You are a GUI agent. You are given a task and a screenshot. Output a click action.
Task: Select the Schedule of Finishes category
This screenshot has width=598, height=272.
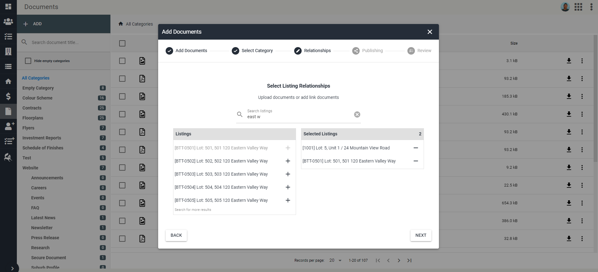[x=43, y=148]
